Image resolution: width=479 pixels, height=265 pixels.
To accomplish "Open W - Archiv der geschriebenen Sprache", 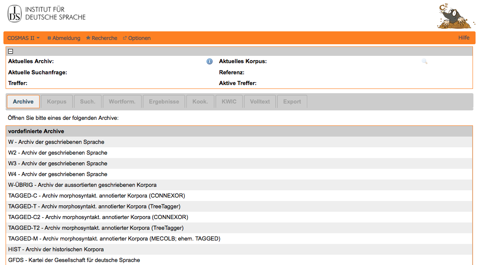I will [239, 142].
